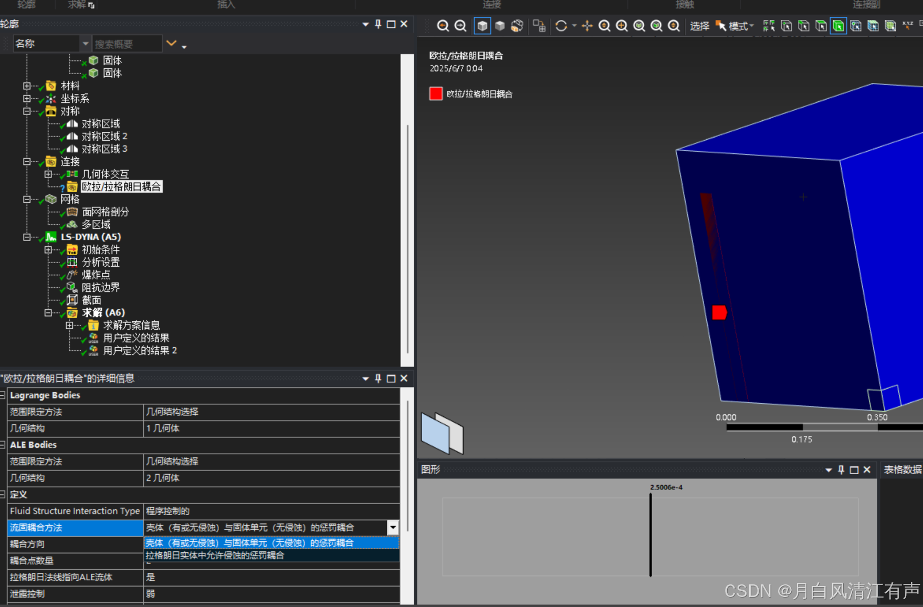
Task: Click Zoom to Fit
Action: (x=639, y=26)
